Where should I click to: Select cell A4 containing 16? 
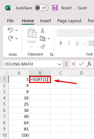19,98
